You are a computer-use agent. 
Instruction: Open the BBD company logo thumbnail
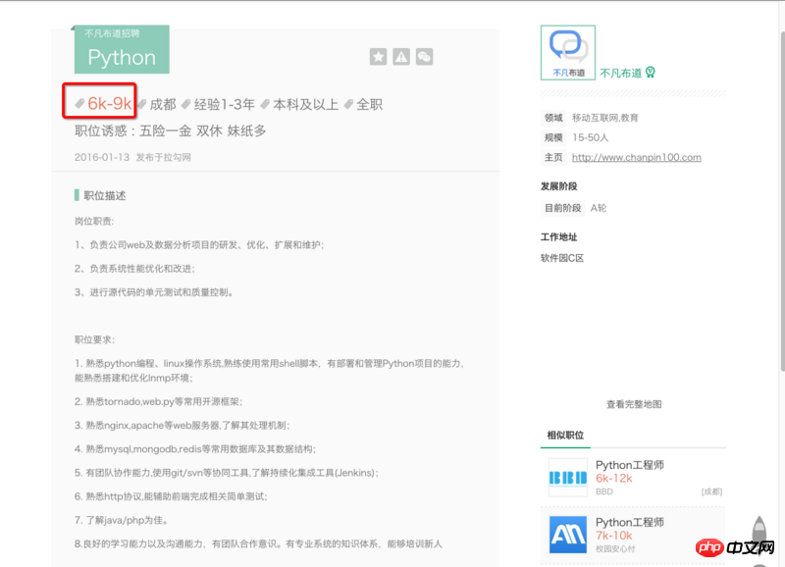point(568,478)
